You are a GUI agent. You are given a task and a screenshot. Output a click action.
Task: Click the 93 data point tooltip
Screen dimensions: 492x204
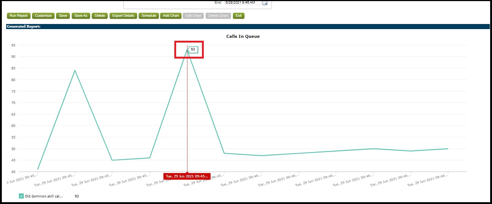[193, 49]
